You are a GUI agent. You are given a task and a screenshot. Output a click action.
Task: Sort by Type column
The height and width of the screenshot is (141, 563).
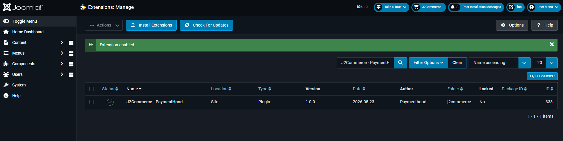[265, 89]
